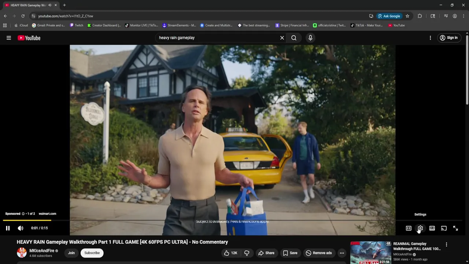Image resolution: width=469 pixels, height=264 pixels.
Task: Open the iCloud bookmark
Action: tap(21, 25)
